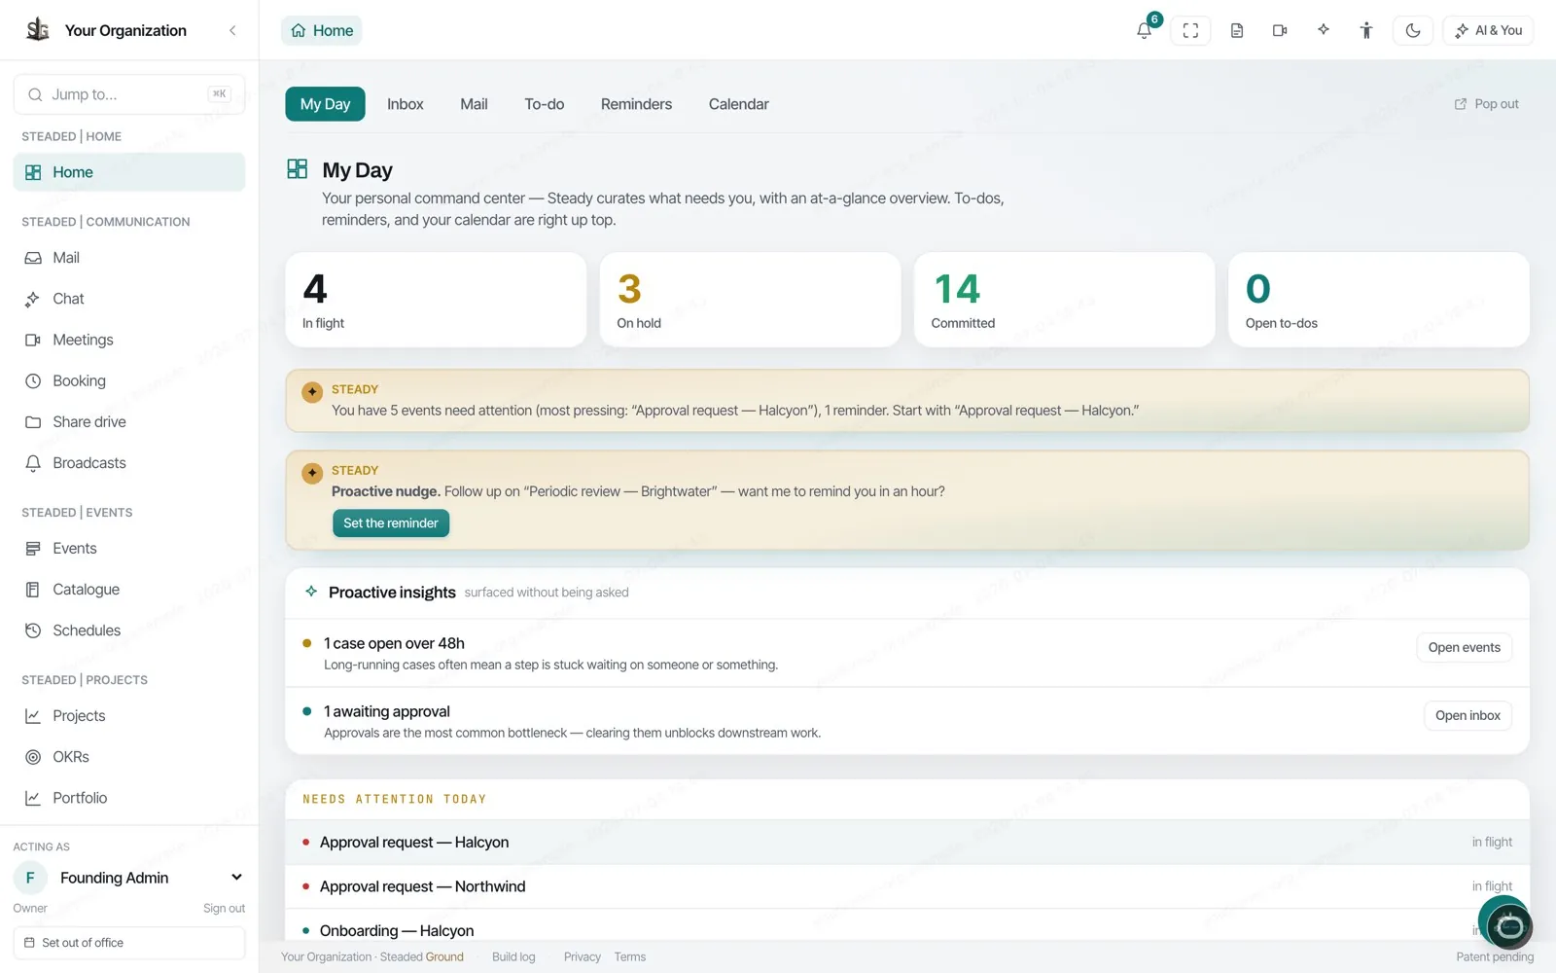The image size is (1556, 973).
Task: Open Chat from the sidebar
Action: (x=129, y=299)
